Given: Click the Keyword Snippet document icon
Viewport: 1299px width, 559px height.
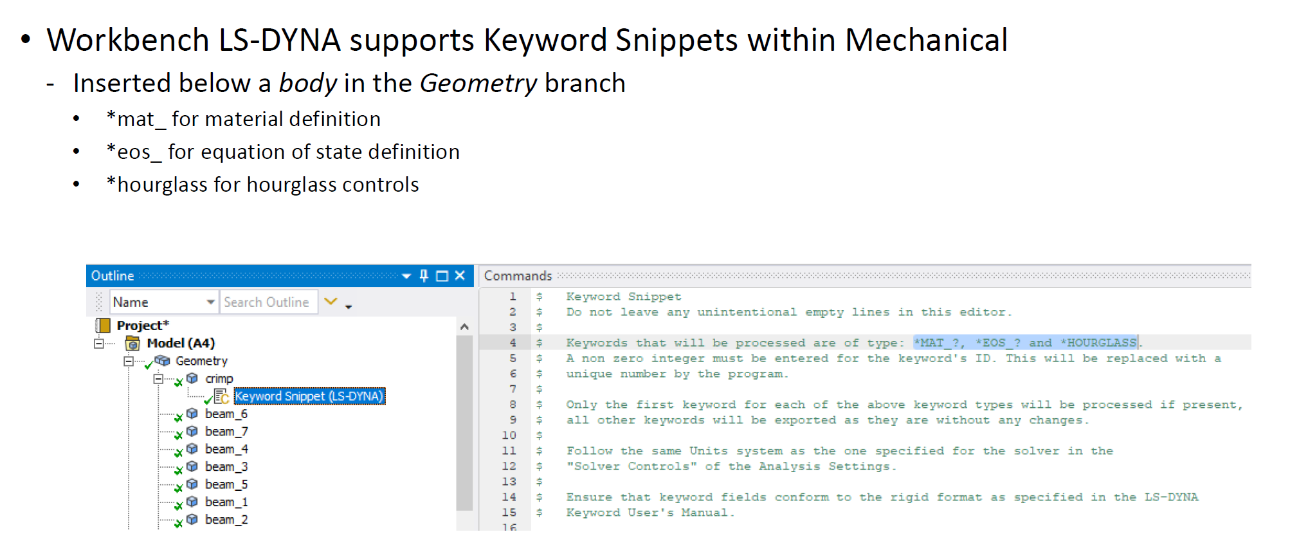Looking at the screenshot, I should (221, 396).
